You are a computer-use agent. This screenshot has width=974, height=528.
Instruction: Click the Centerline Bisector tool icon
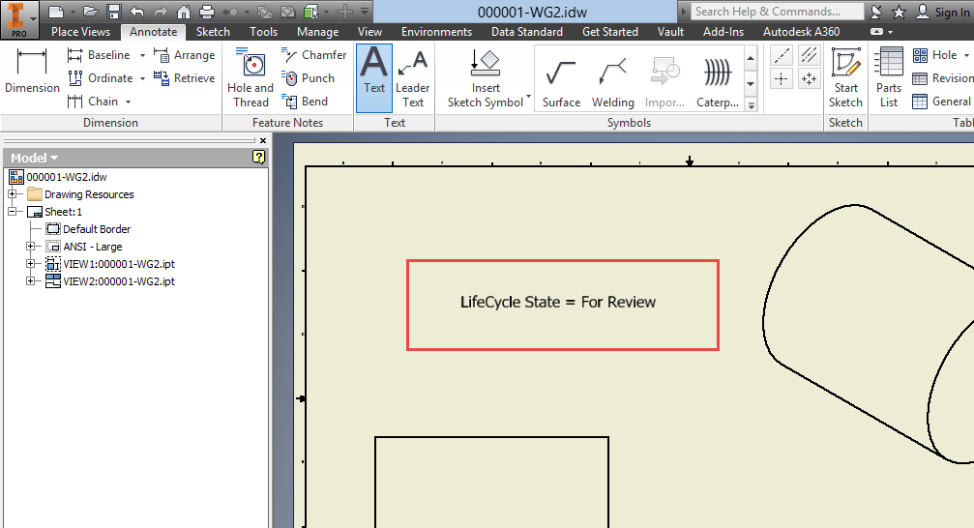[x=809, y=55]
